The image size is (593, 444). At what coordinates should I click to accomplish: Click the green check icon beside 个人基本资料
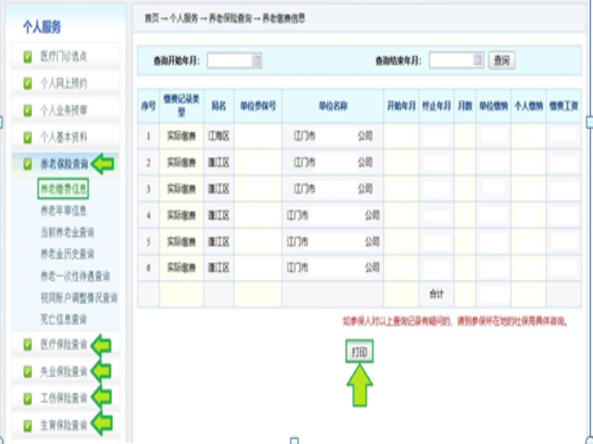(27, 137)
